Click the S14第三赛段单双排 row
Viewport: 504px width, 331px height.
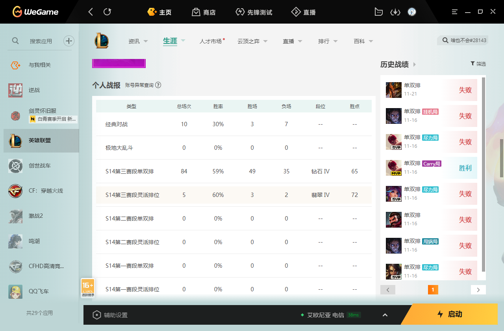(234, 171)
